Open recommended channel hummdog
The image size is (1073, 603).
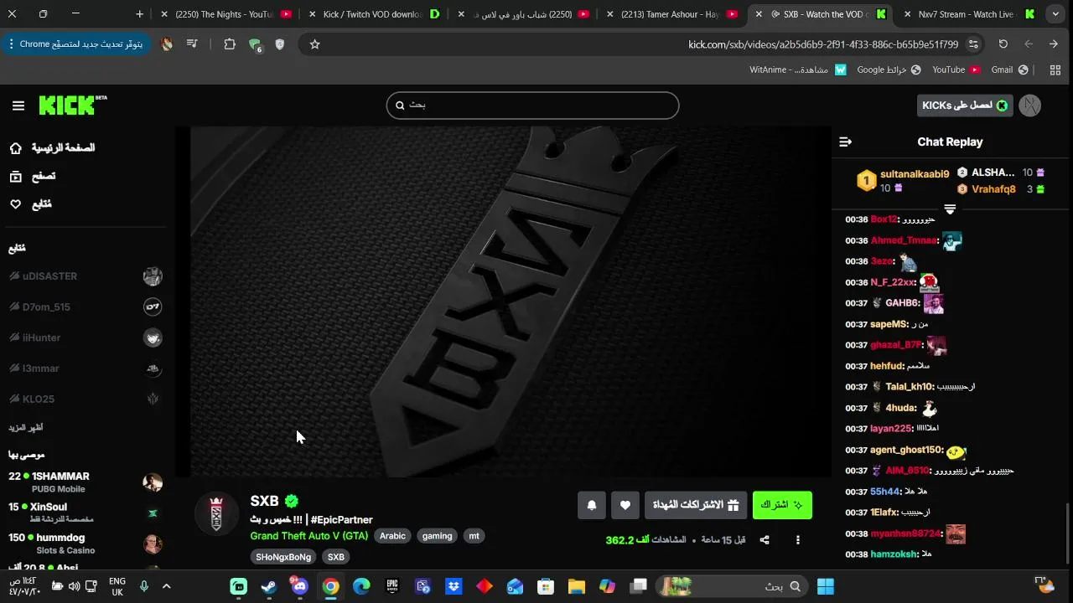pyautogui.click(x=85, y=544)
